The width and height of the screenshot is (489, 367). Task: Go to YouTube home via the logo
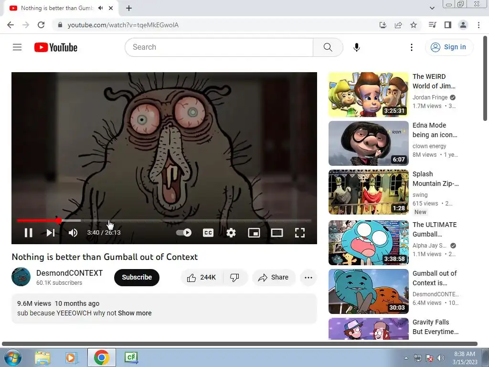pyautogui.click(x=55, y=47)
